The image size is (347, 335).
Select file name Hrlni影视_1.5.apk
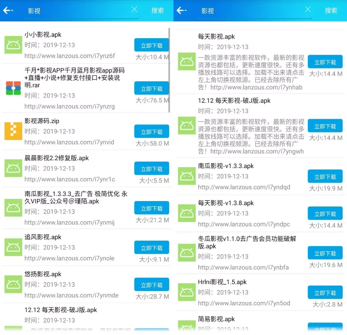point(222,282)
